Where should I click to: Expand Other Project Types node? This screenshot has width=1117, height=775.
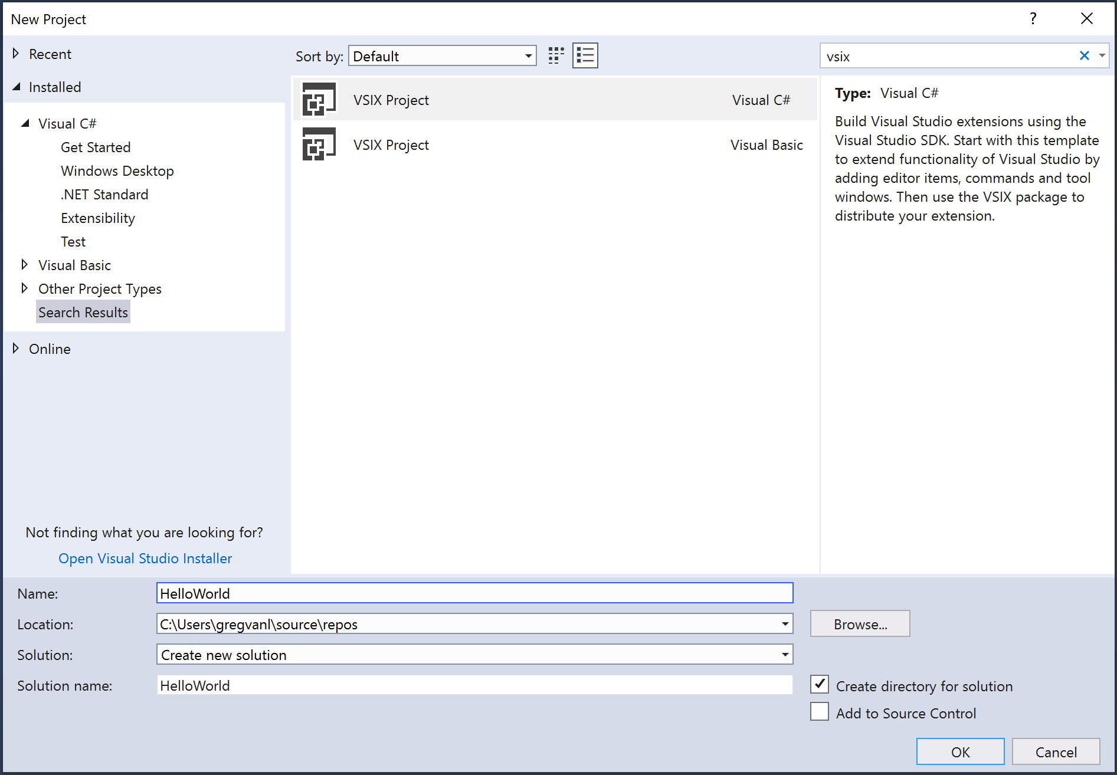[25, 288]
